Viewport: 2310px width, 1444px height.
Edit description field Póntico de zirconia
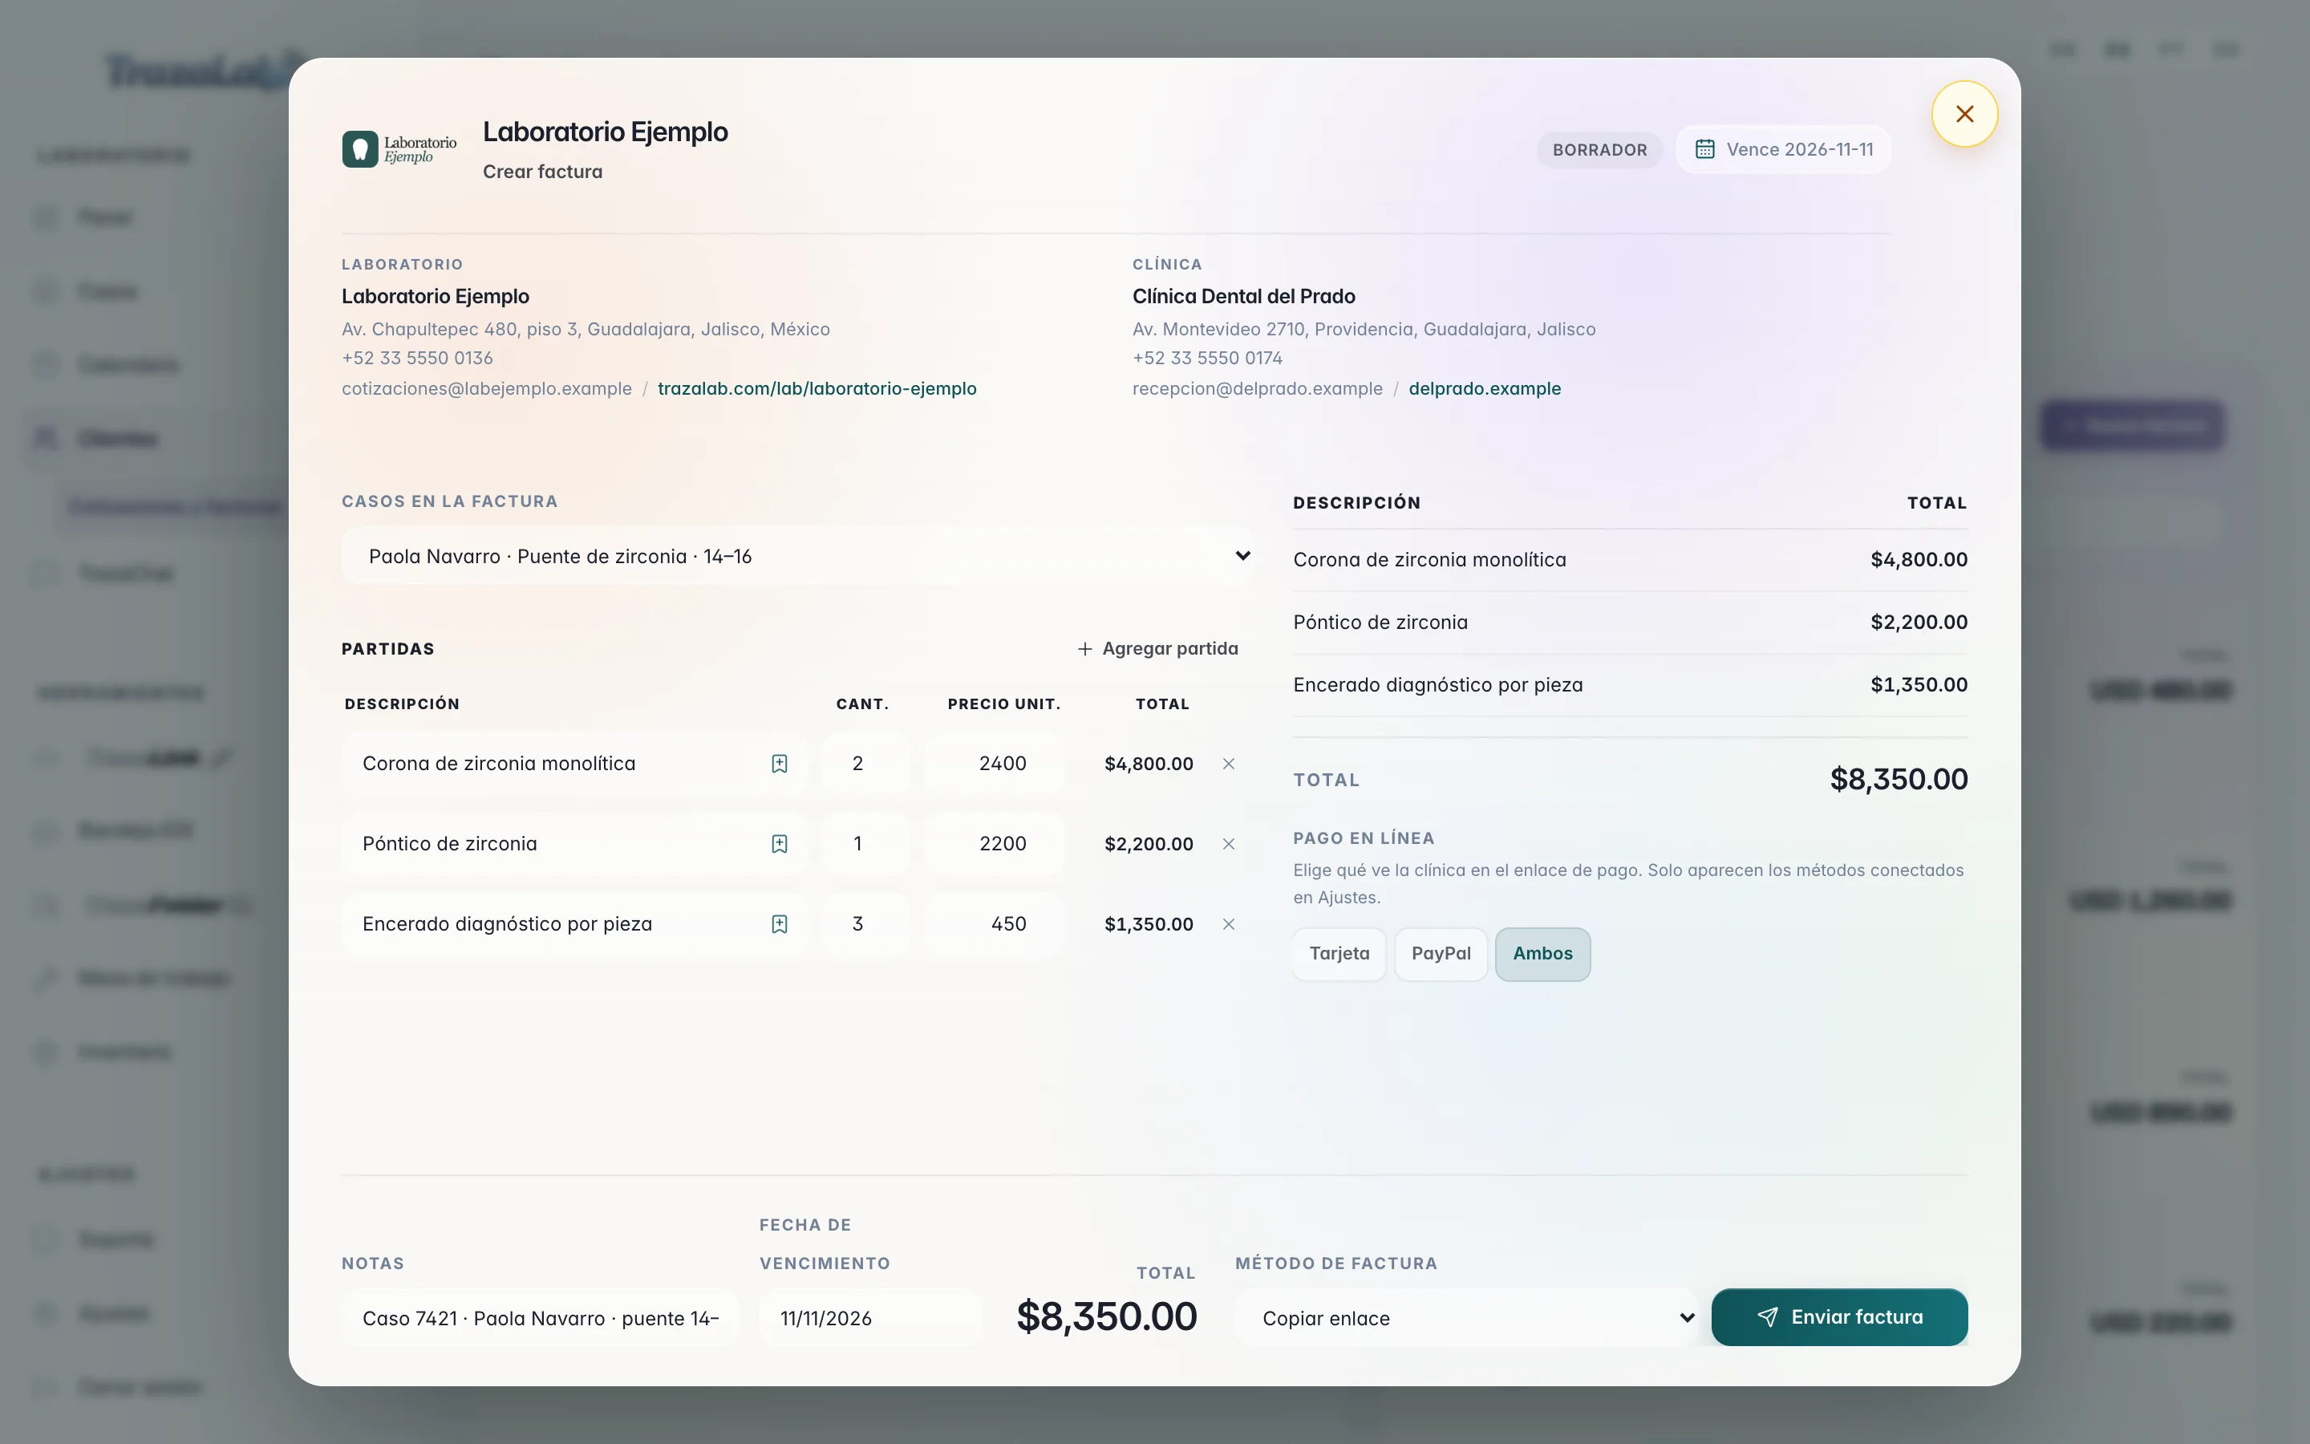tap(574, 843)
